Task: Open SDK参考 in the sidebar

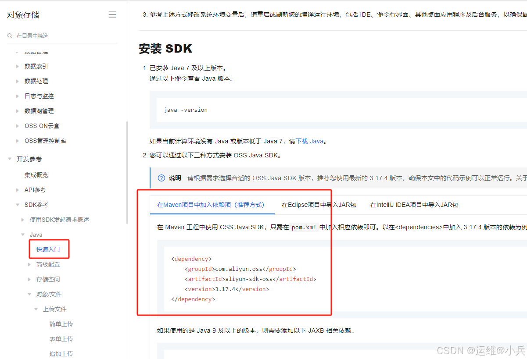Action: [x=36, y=205]
